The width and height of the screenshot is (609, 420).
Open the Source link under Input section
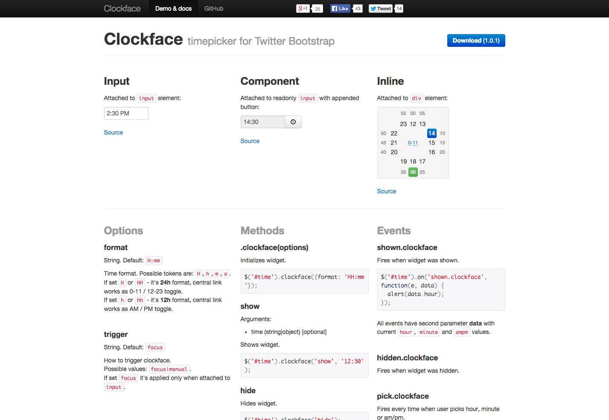click(114, 132)
